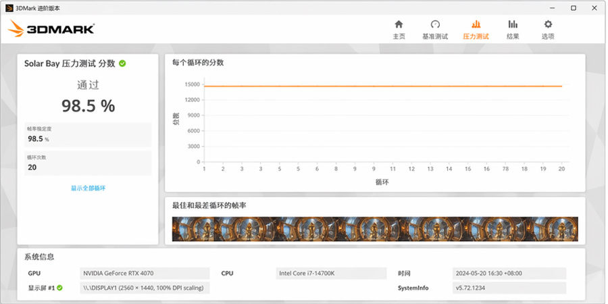Viewport: 608px width, 304px height.
Task: Click the results bar chart icon
Action: click(513, 24)
